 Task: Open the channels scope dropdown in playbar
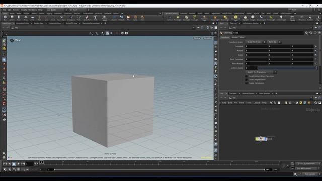(x=308, y=164)
